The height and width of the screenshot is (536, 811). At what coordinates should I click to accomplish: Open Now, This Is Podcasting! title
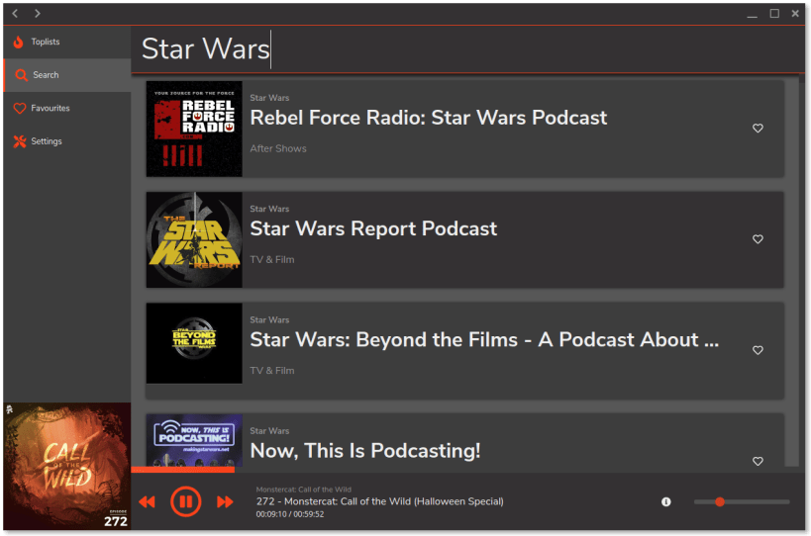(x=365, y=451)
